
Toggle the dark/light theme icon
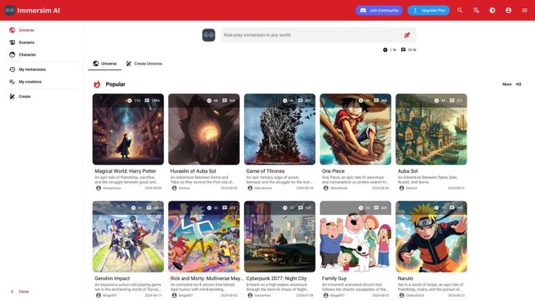pos(492,10)
